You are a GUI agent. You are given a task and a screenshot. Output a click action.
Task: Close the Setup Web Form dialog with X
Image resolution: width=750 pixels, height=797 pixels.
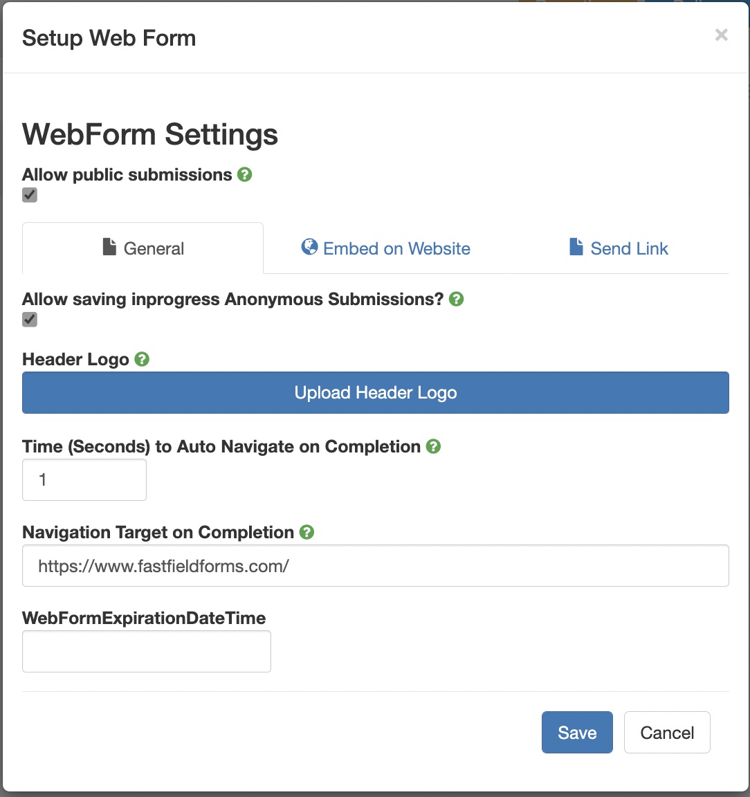coord(721,35)
